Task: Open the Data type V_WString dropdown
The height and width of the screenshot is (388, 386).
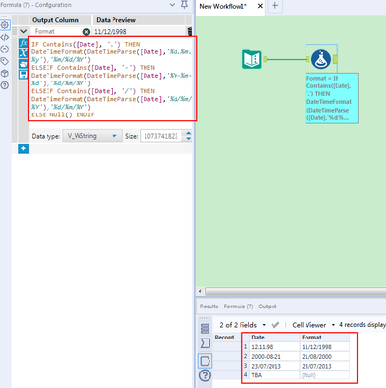Action: tap(92, 136)
